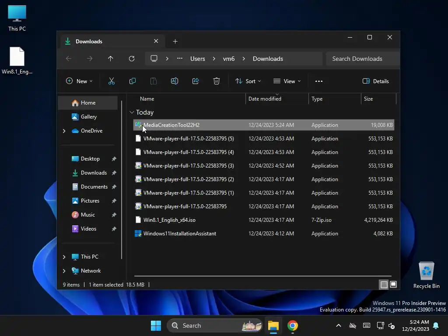Image resolution: width=448 pixels, height=336 pixels.
Task: Click the PC monitor icon in the address bar
Action: click(x=154, y=59)
